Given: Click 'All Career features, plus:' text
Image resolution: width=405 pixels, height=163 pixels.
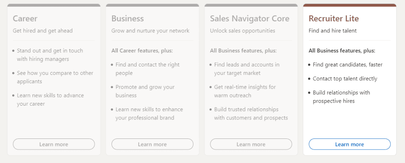Looking at the screenshot, I should [x=142, y=51].
